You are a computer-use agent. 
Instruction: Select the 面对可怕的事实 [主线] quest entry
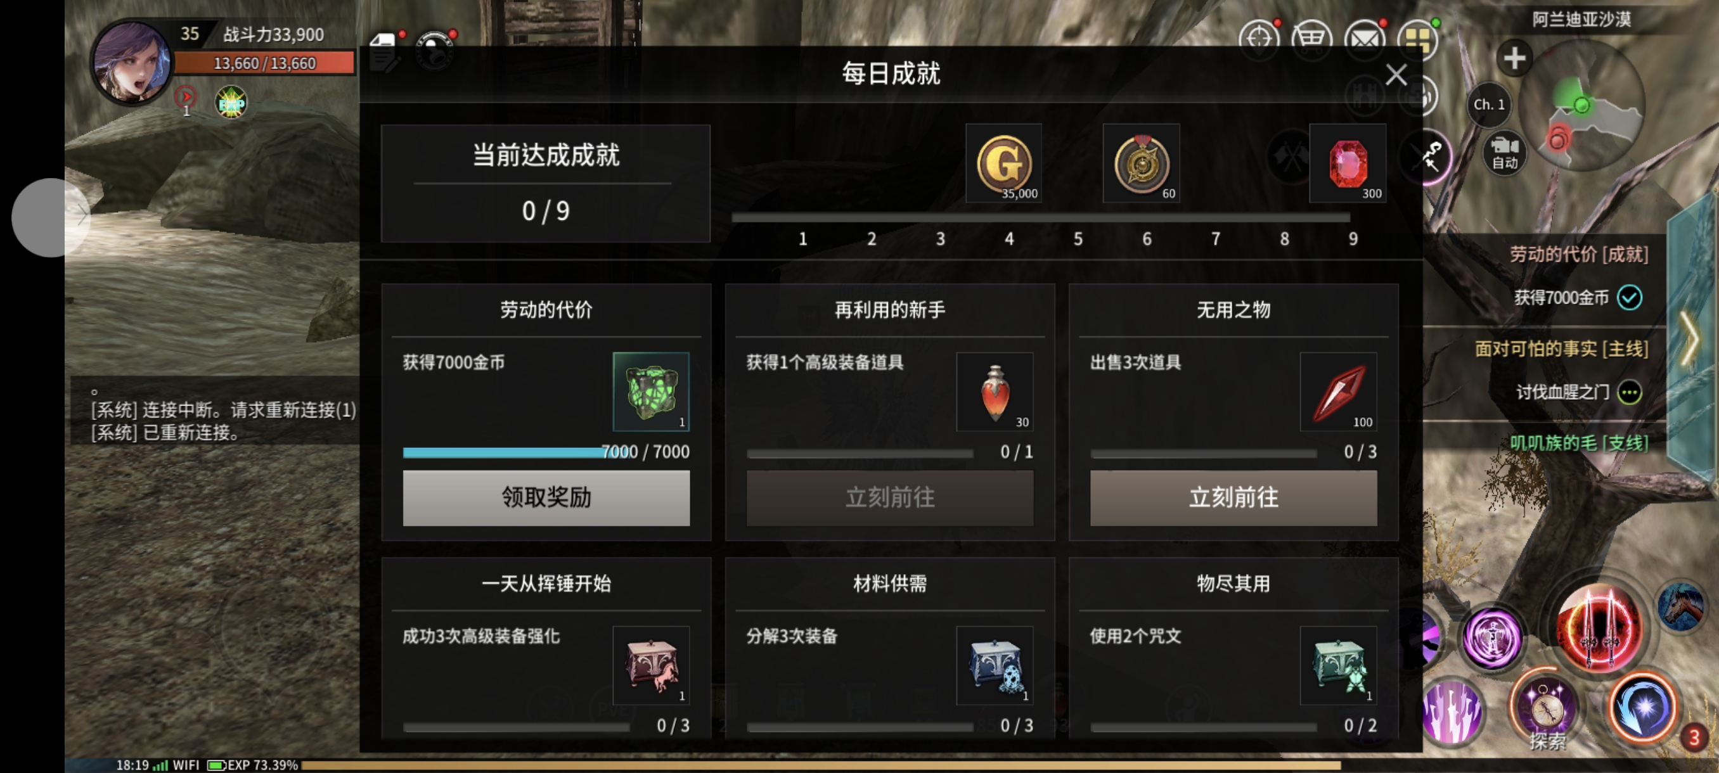[1561, 348]
